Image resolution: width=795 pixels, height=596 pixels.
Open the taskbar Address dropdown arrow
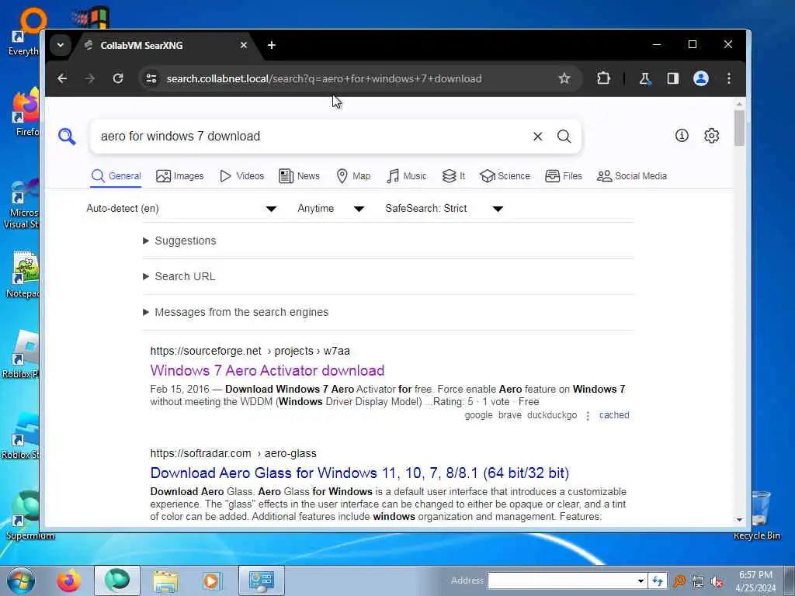point(641,580)
